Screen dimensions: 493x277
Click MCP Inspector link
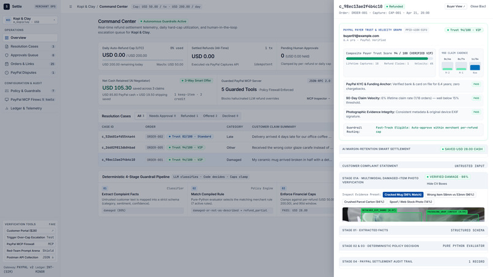tap(318, 98)
